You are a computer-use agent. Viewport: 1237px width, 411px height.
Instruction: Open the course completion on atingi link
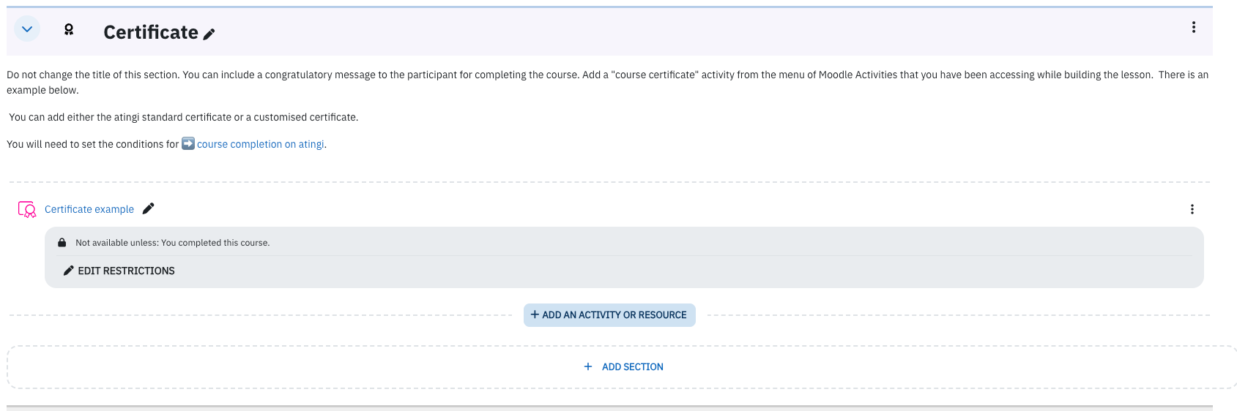pos(260,144)
